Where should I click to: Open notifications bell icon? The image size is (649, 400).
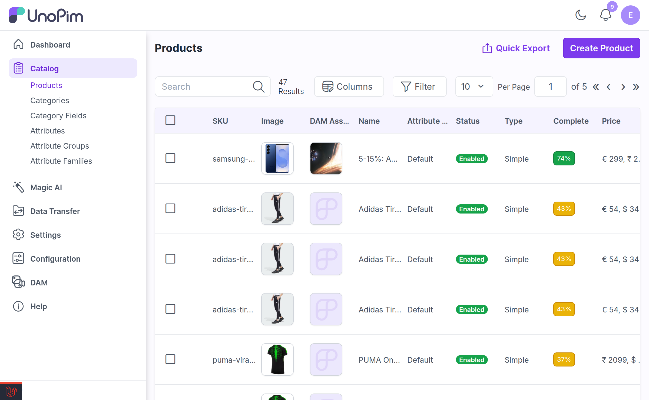point(605,15)
